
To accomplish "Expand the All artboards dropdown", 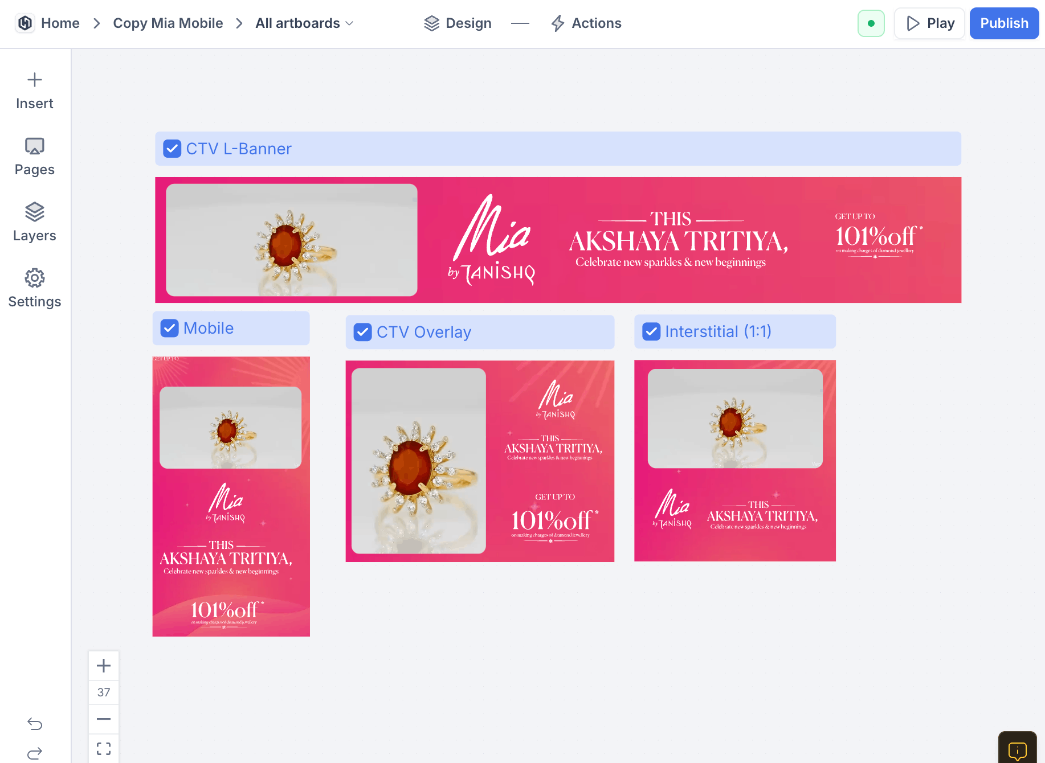I will tap(304, 23).
